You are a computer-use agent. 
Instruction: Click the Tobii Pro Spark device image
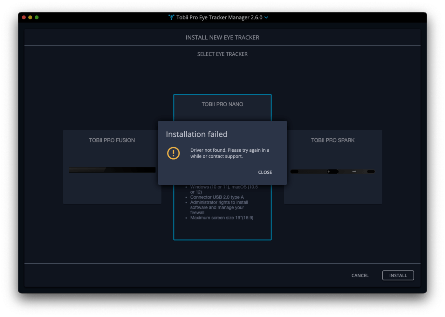[332, 171]
